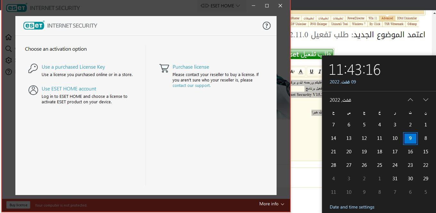The width and height of the screenshot is (436, 213).
Task: Select day 20 in the calendar
Action: pos(349,152)
